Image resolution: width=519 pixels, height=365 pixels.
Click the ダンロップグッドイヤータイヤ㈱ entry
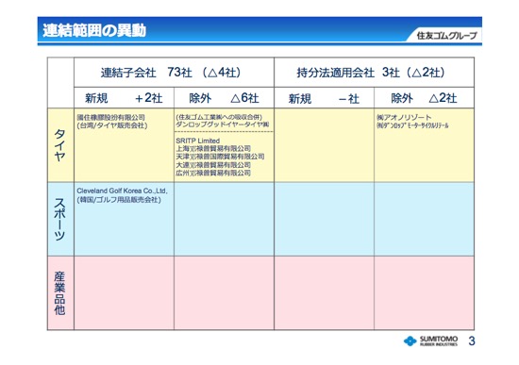[223, 124]
